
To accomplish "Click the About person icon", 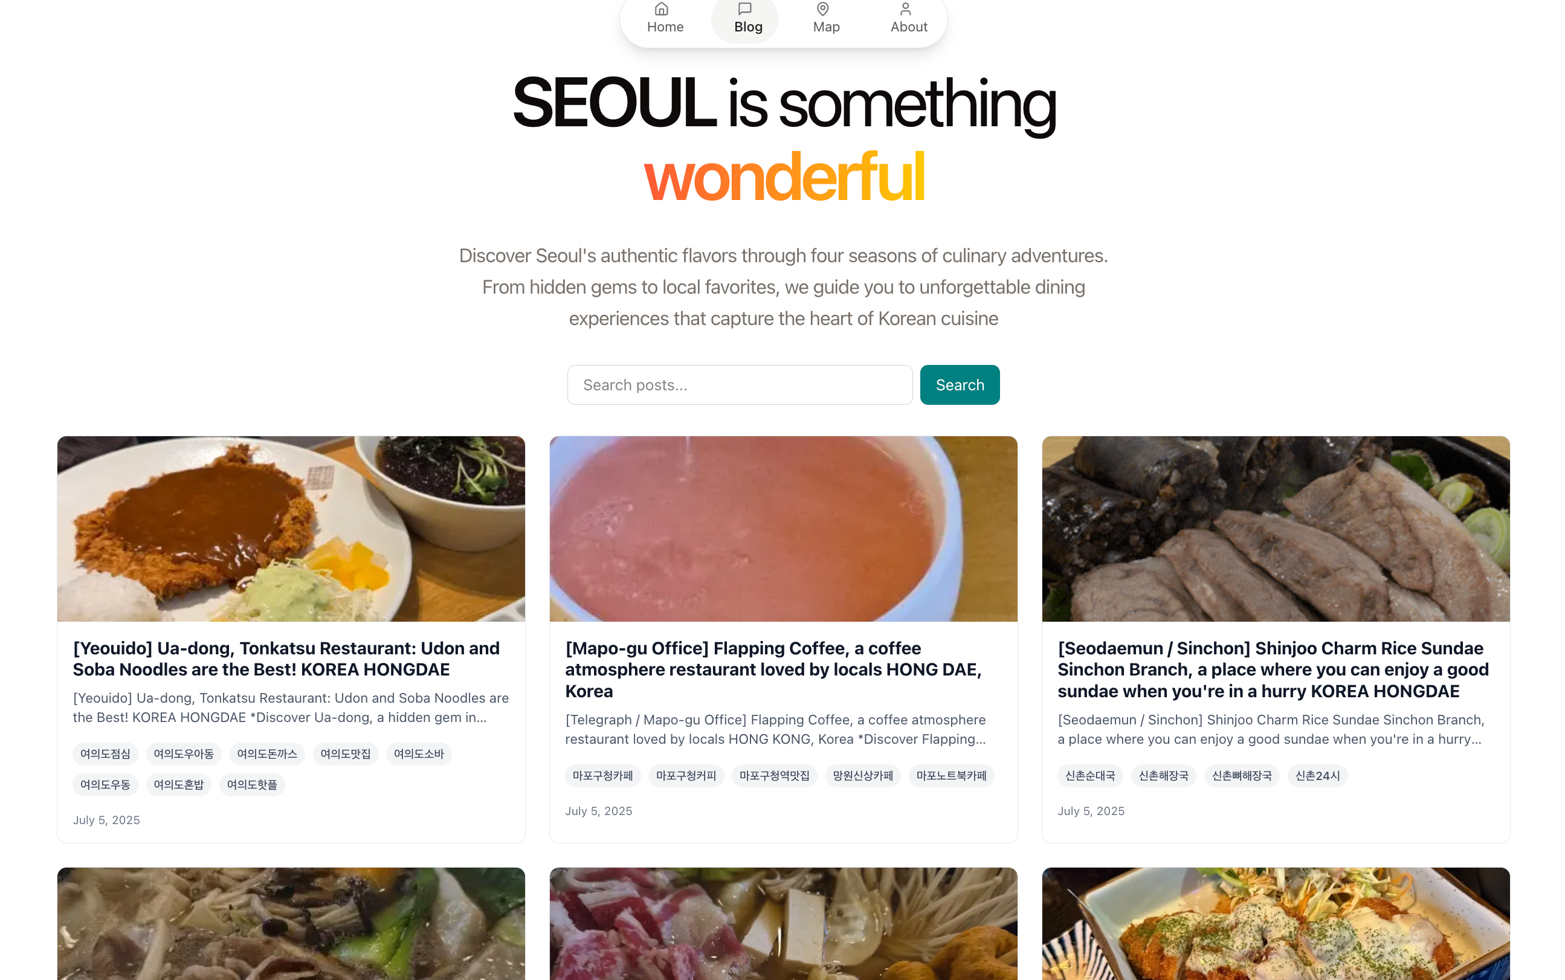I will point(905,8).
